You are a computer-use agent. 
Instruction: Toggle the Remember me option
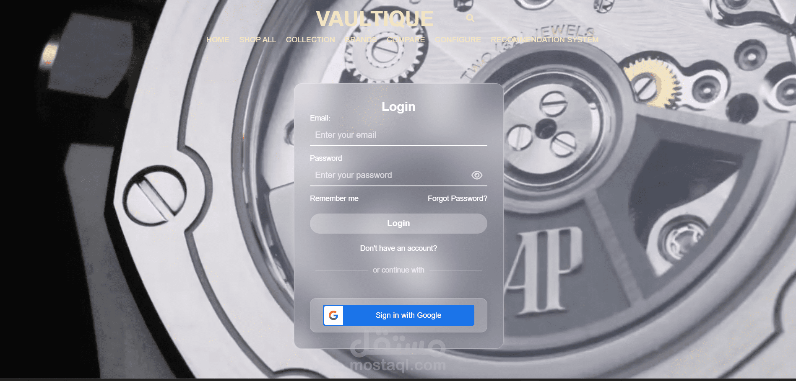[x=334, y=198]
